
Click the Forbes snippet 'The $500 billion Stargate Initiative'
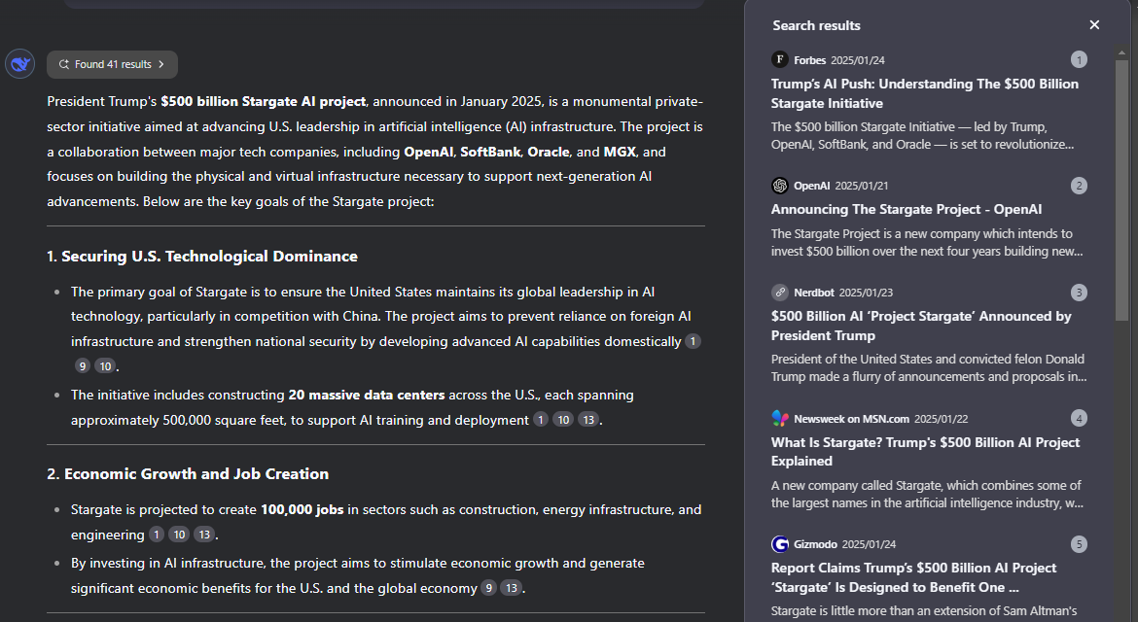(x=922, y=135)
